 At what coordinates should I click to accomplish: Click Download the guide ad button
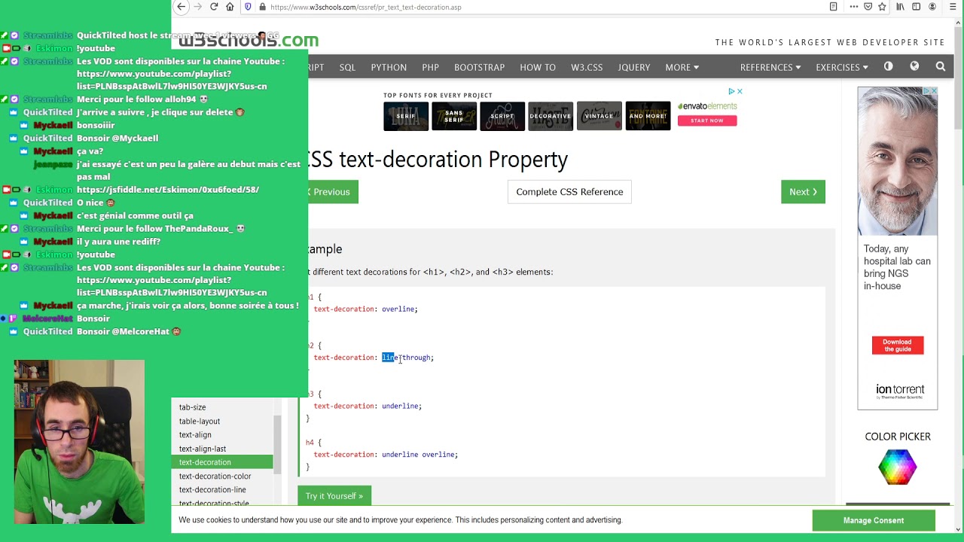[x=898, y=346]
